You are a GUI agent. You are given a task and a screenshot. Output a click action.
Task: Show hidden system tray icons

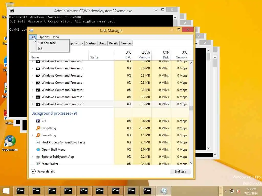tap(226, 191)
